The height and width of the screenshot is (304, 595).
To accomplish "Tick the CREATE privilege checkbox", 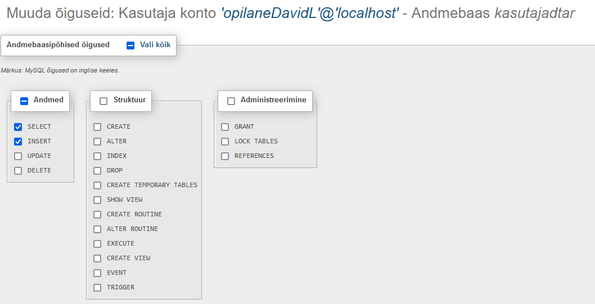I will [x=97, y=127].
